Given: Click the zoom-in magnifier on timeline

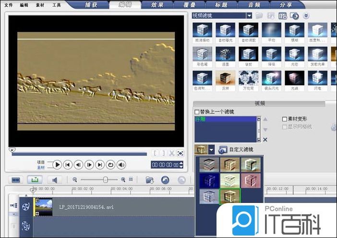Looking at the screenshot, I should pos(123,179).
